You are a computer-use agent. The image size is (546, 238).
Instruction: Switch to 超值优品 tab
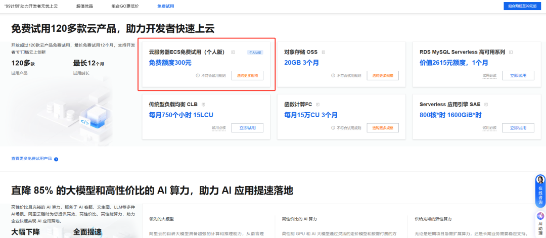pos(84,6)
